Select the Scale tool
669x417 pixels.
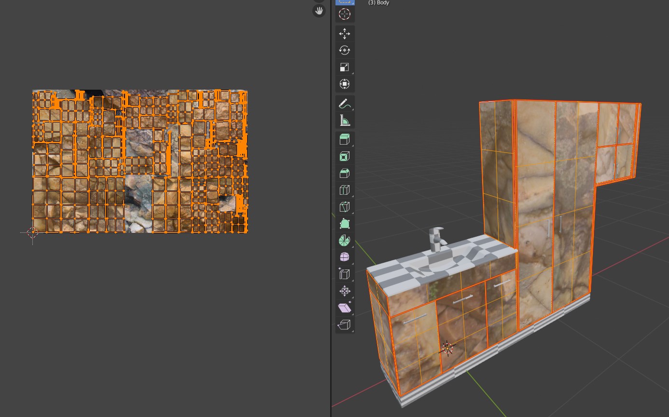click(345, 67)
